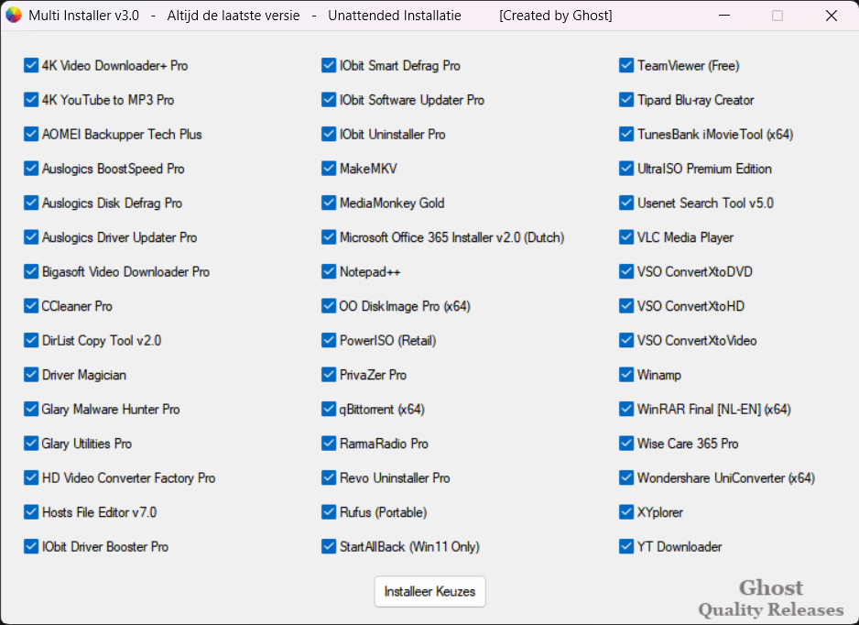The width and height of the screenshot is (859, 625).
Task: Deselect RarmaRadio Pro
Action: [329, 444]
